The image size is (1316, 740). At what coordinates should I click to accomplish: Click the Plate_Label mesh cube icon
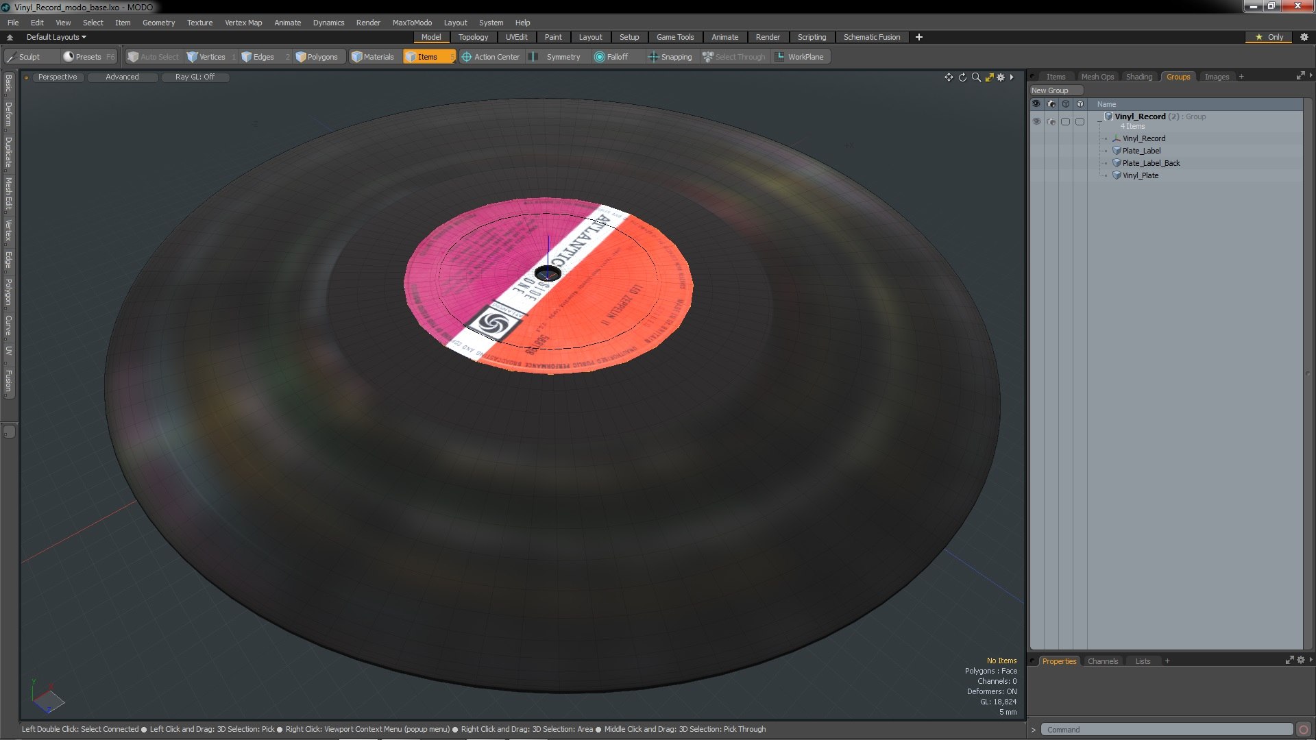pyautogui.click(x=1117, y=151)
